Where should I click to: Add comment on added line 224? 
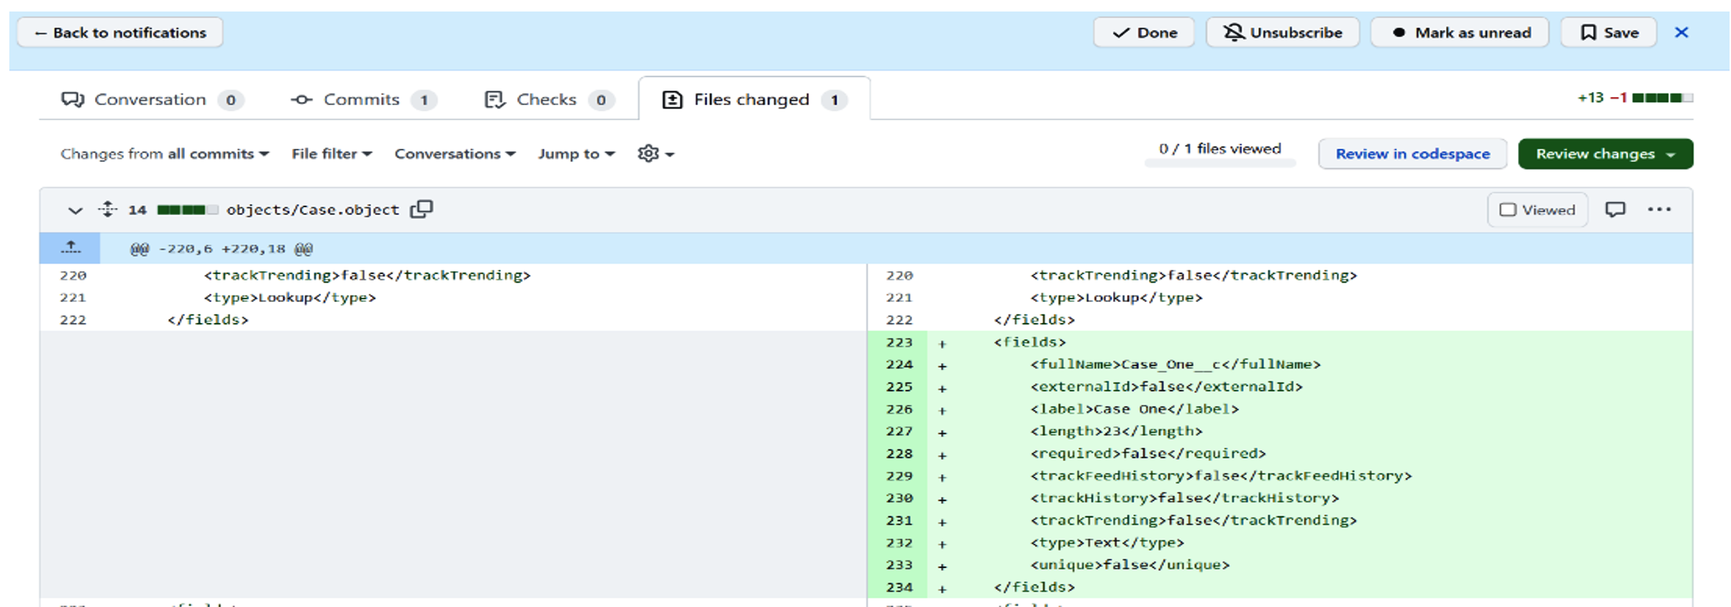(942, 366)
